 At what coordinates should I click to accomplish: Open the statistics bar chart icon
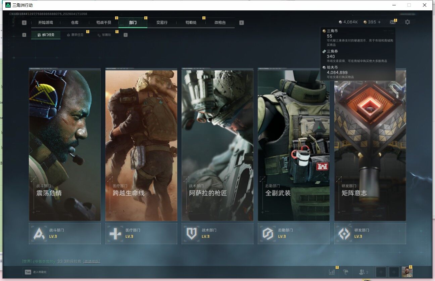[x=332, y=272]
